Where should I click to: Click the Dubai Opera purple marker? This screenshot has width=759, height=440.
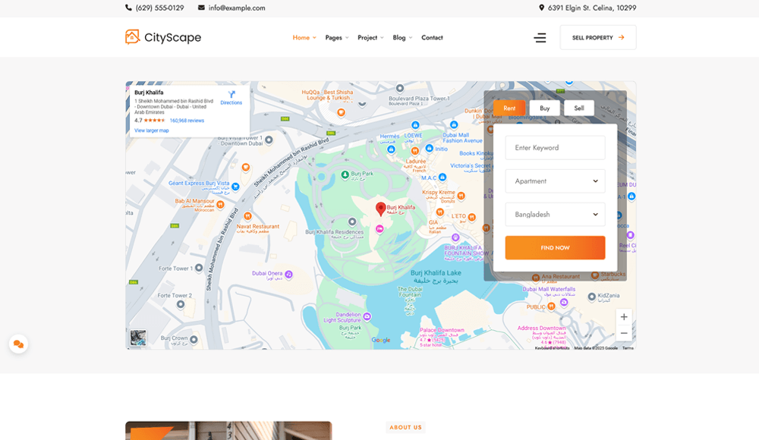pyautogui.click(x=288, y=275)
